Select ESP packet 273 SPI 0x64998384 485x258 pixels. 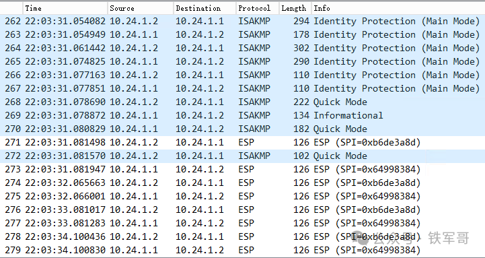(x=242, y=169)
